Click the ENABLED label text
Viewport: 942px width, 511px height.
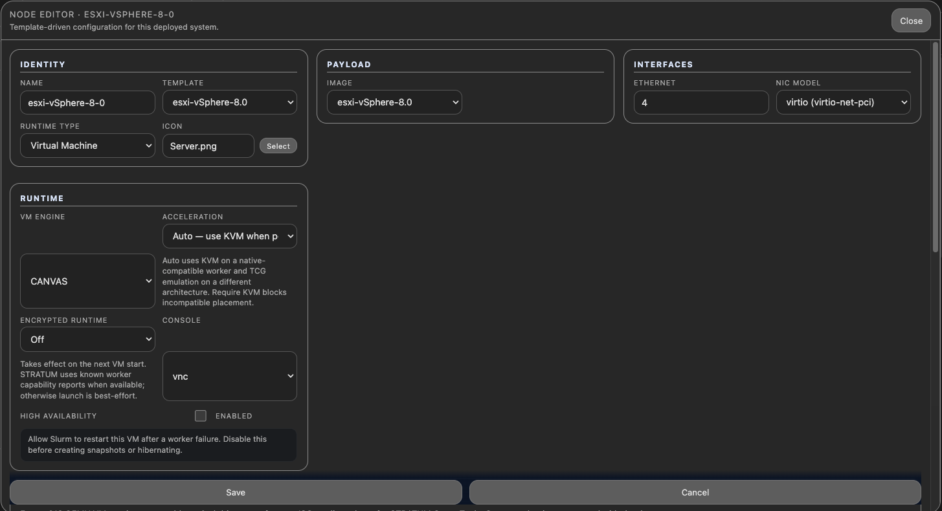[x=234, y=416]
